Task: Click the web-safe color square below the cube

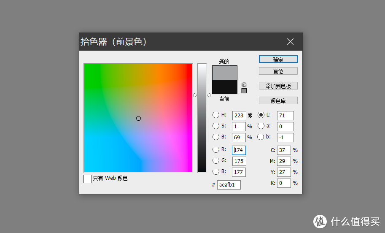Action: coord(244,91)
